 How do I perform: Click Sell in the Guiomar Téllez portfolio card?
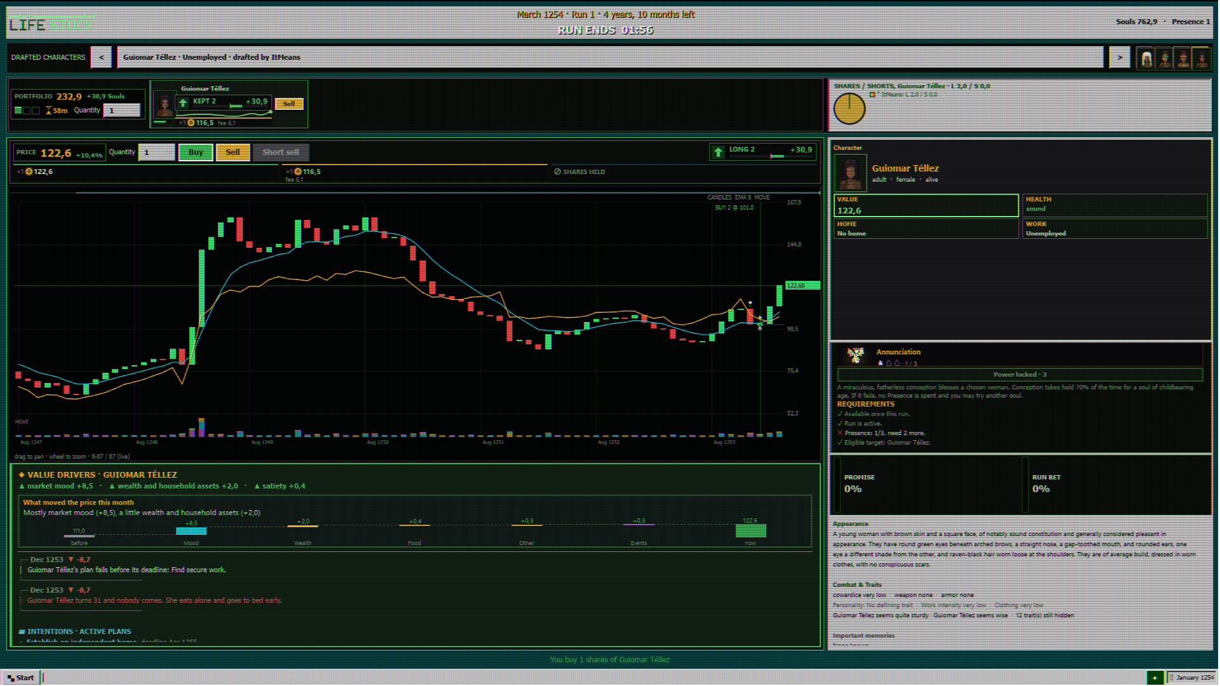(x=289, y=104)
